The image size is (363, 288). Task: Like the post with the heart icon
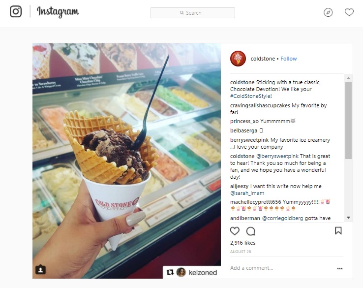pyautogui.click(x=235, y=231)
